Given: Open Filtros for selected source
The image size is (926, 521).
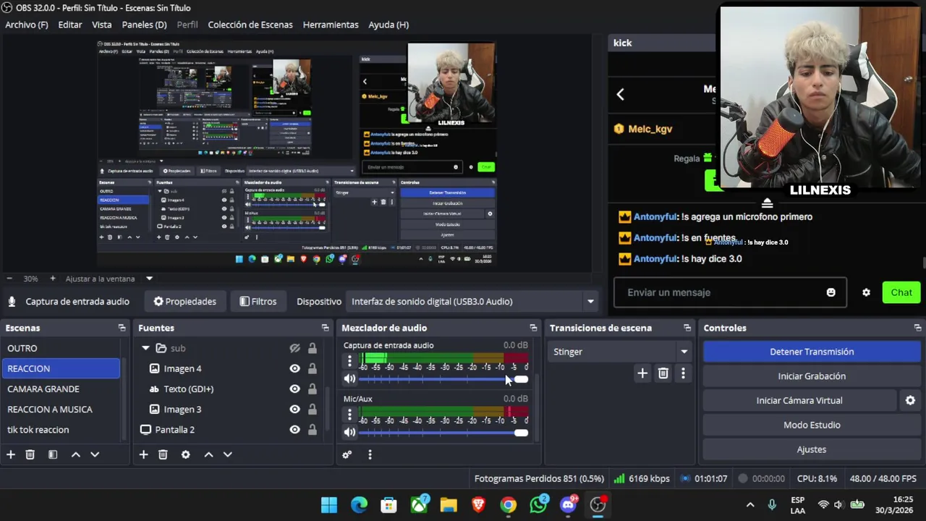Looking at the screenshot, I should click(x=258, y=301).
